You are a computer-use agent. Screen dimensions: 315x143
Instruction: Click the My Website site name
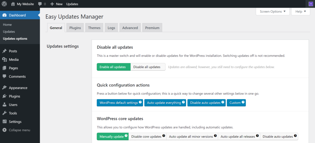point(25,4)
